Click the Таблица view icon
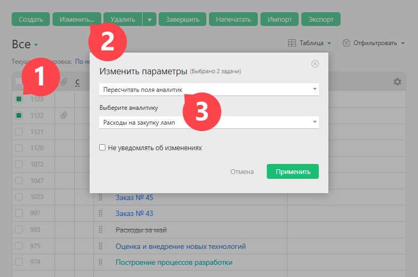Image resolution: width=418 pixels, height=277 pixels. [x=292, y=43]
